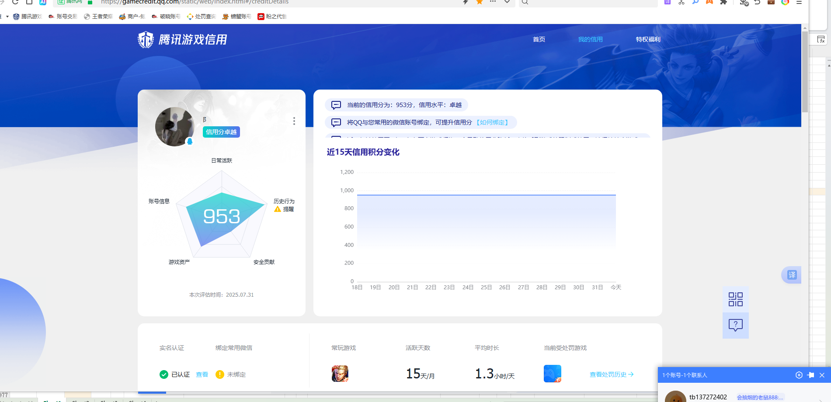Open the 查看处罚历史 link
831x402 pixels.
click(x=612, y=374)
